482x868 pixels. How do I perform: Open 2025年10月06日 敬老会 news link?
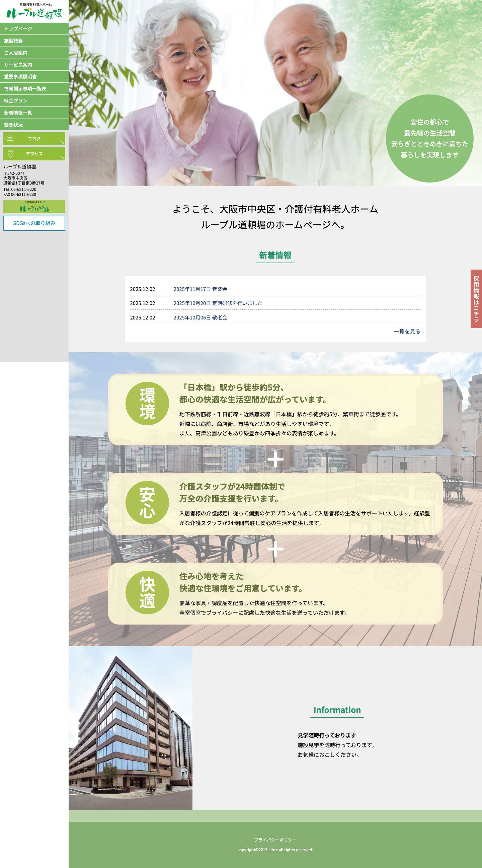click(x=200, y=317)
